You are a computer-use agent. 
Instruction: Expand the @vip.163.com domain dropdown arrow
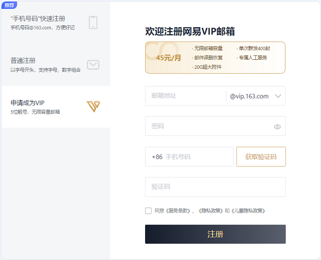[278, 96]
